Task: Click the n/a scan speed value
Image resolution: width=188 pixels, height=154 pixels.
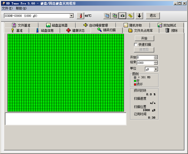Action: pos(153,103)
